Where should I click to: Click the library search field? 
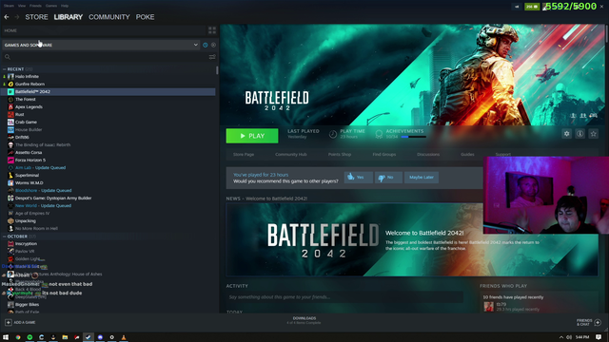tap(105, 57)
